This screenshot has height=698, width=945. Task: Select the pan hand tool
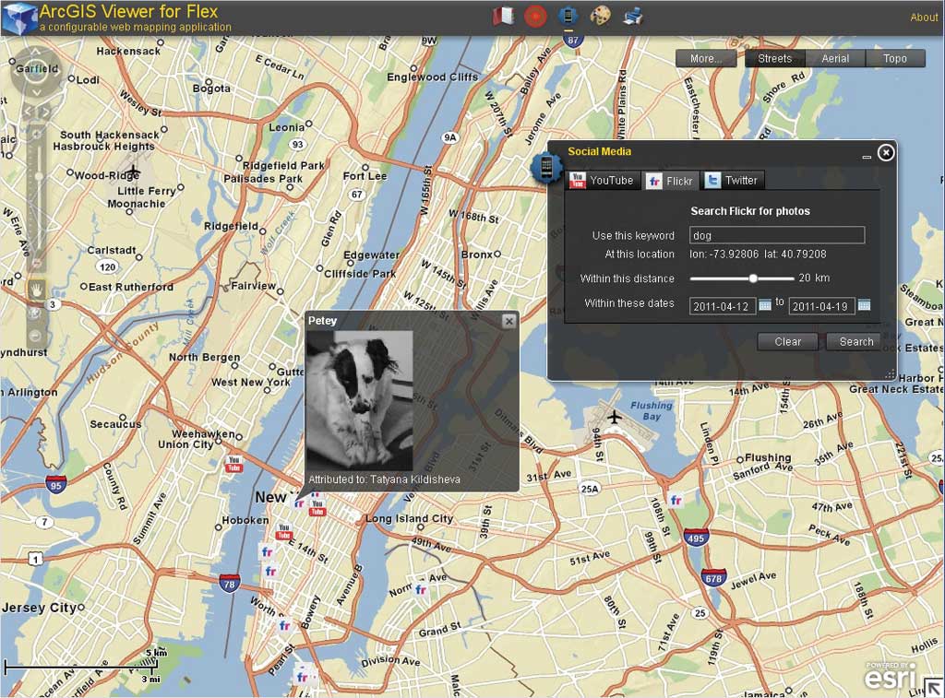tap(36, 290)
